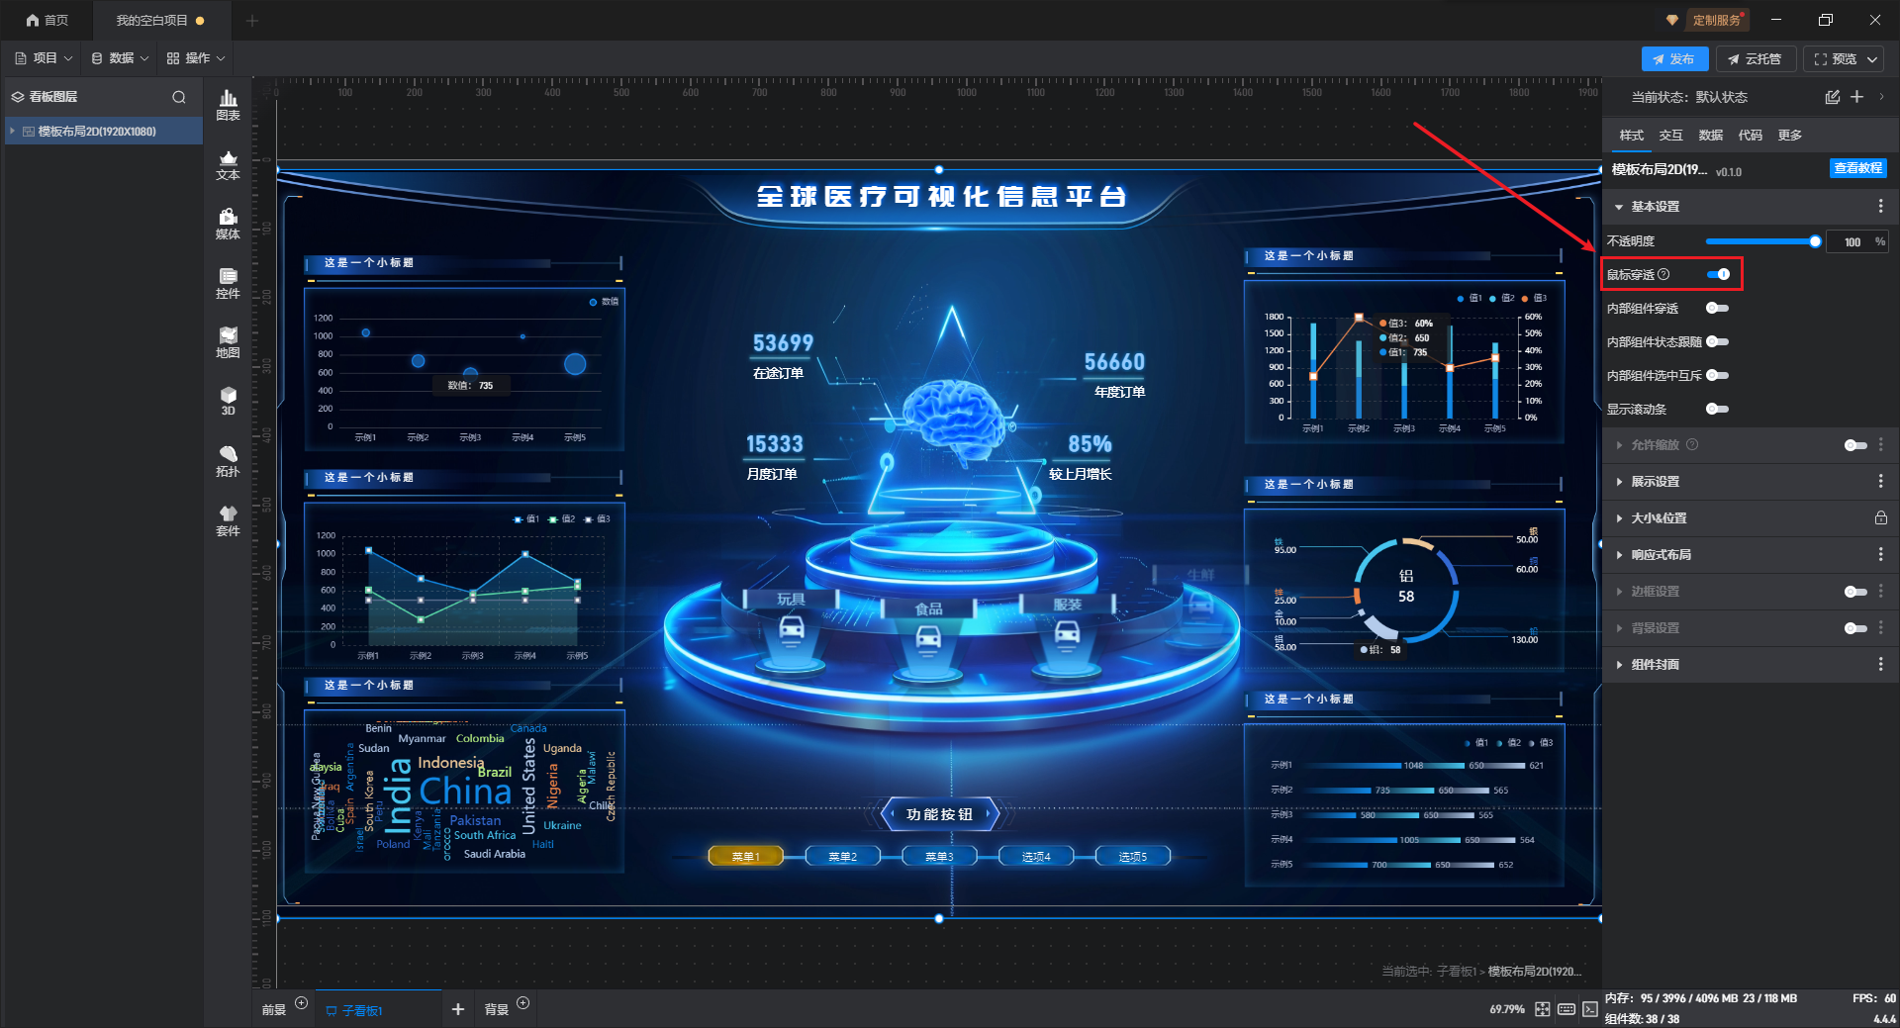Click the 发布 publish button
Screen dimensions: 1900x1028
[1674, 59]
